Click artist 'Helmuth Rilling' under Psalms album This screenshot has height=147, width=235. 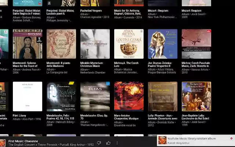(65, 122)
